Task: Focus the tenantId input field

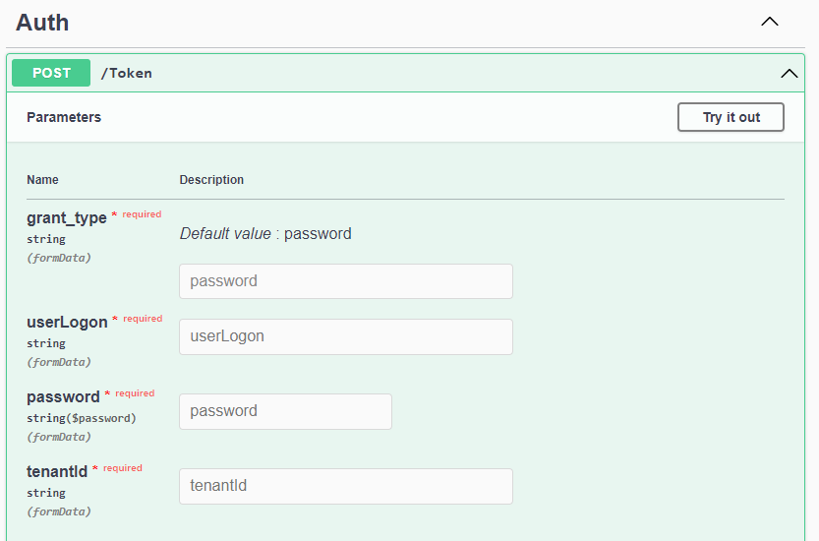Action: pos(346,486)
